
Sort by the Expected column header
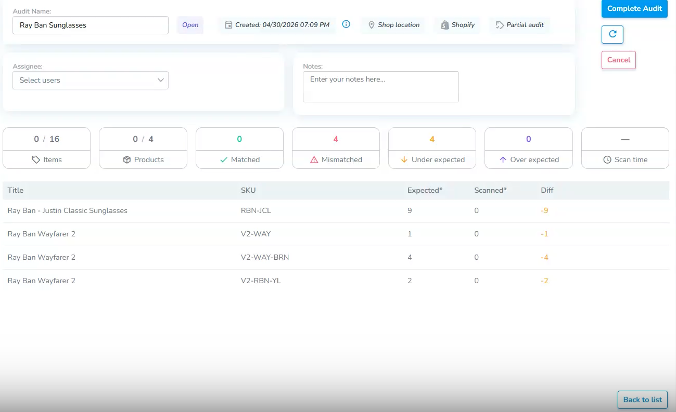point(425,190)
